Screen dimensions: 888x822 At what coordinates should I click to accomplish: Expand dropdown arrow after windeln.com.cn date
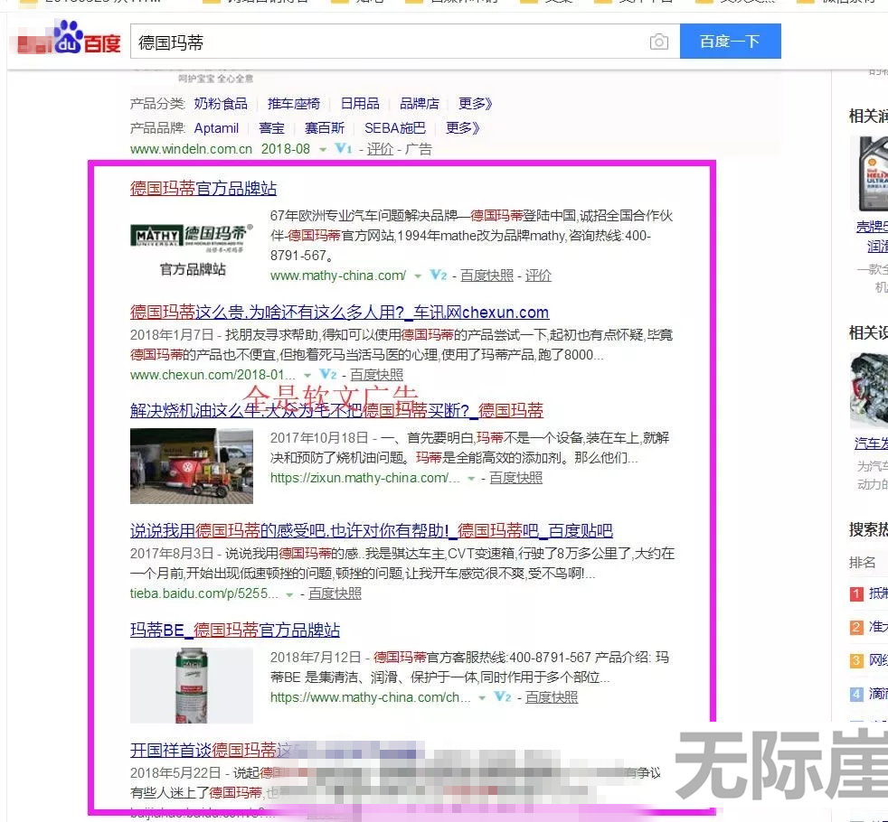(x=323, y=150)
